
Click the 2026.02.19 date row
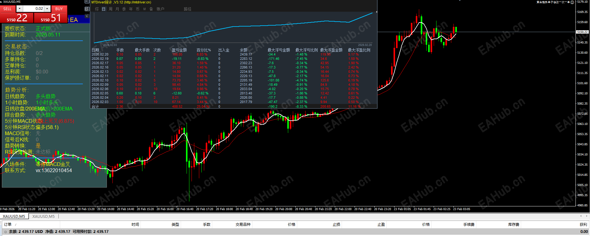[x=100, y=59]
